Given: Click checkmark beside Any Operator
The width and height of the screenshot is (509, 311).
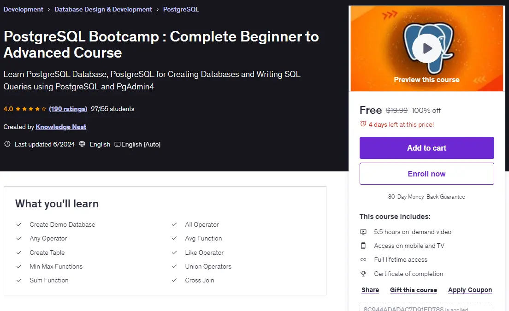Looking at the screenshot, I should click(19, 238).
